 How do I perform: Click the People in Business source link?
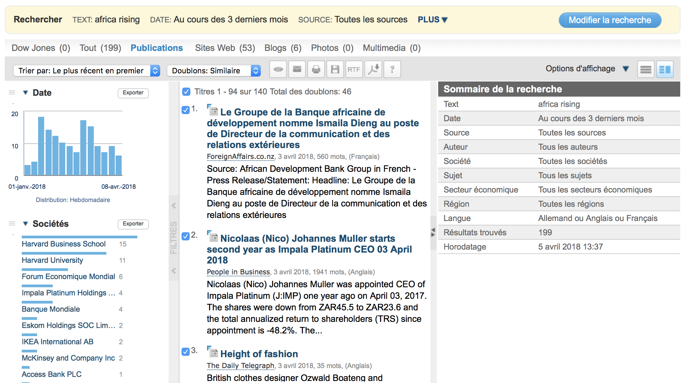[238, 272]
